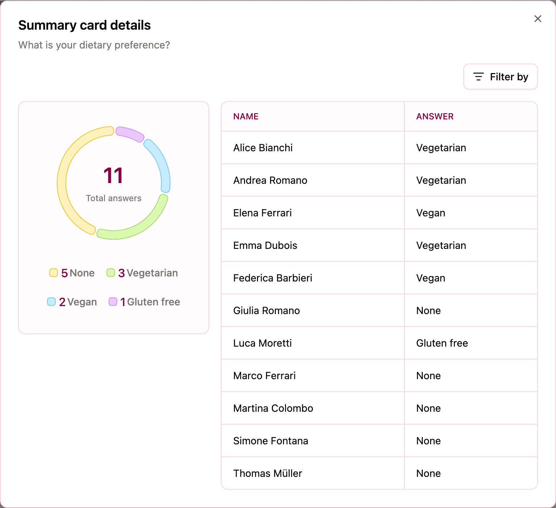
Task: Click the yellow None legend swatch
Action: 54,273
